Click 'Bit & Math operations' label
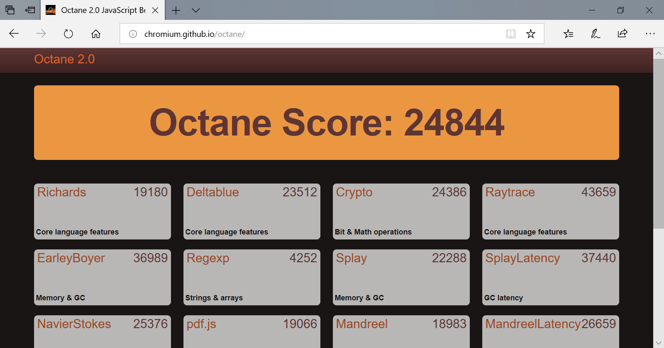Viewport: 664px width, 348px height. (x=373, y=232)
